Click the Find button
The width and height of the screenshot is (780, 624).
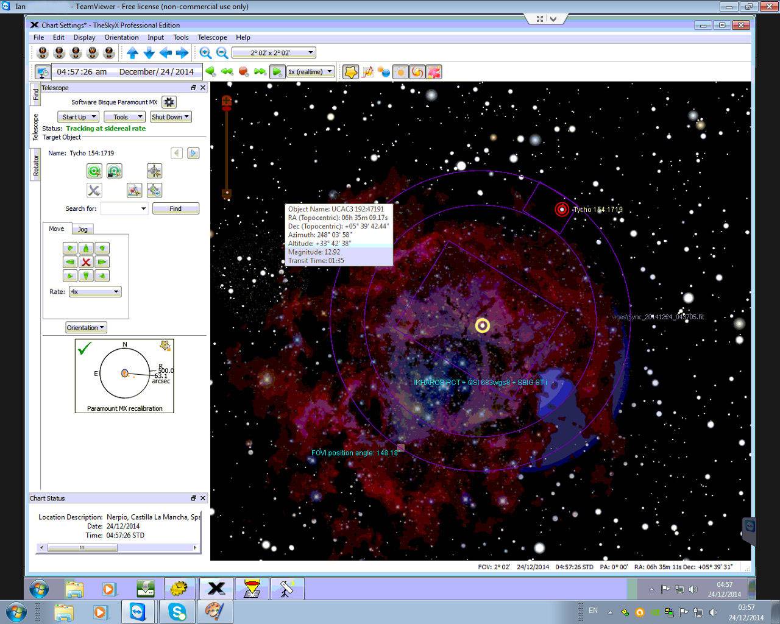175,208
